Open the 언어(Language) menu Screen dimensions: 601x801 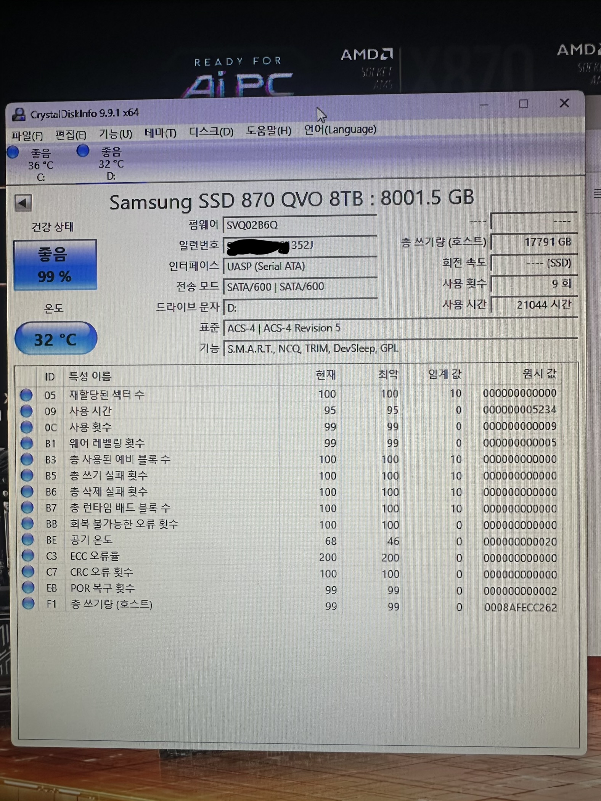[x=340, y=130]
